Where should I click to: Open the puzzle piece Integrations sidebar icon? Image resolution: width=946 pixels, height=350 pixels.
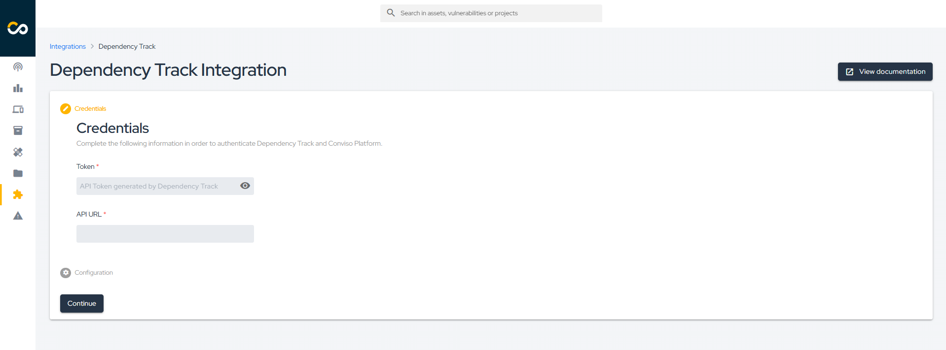[x=18, y=194]
